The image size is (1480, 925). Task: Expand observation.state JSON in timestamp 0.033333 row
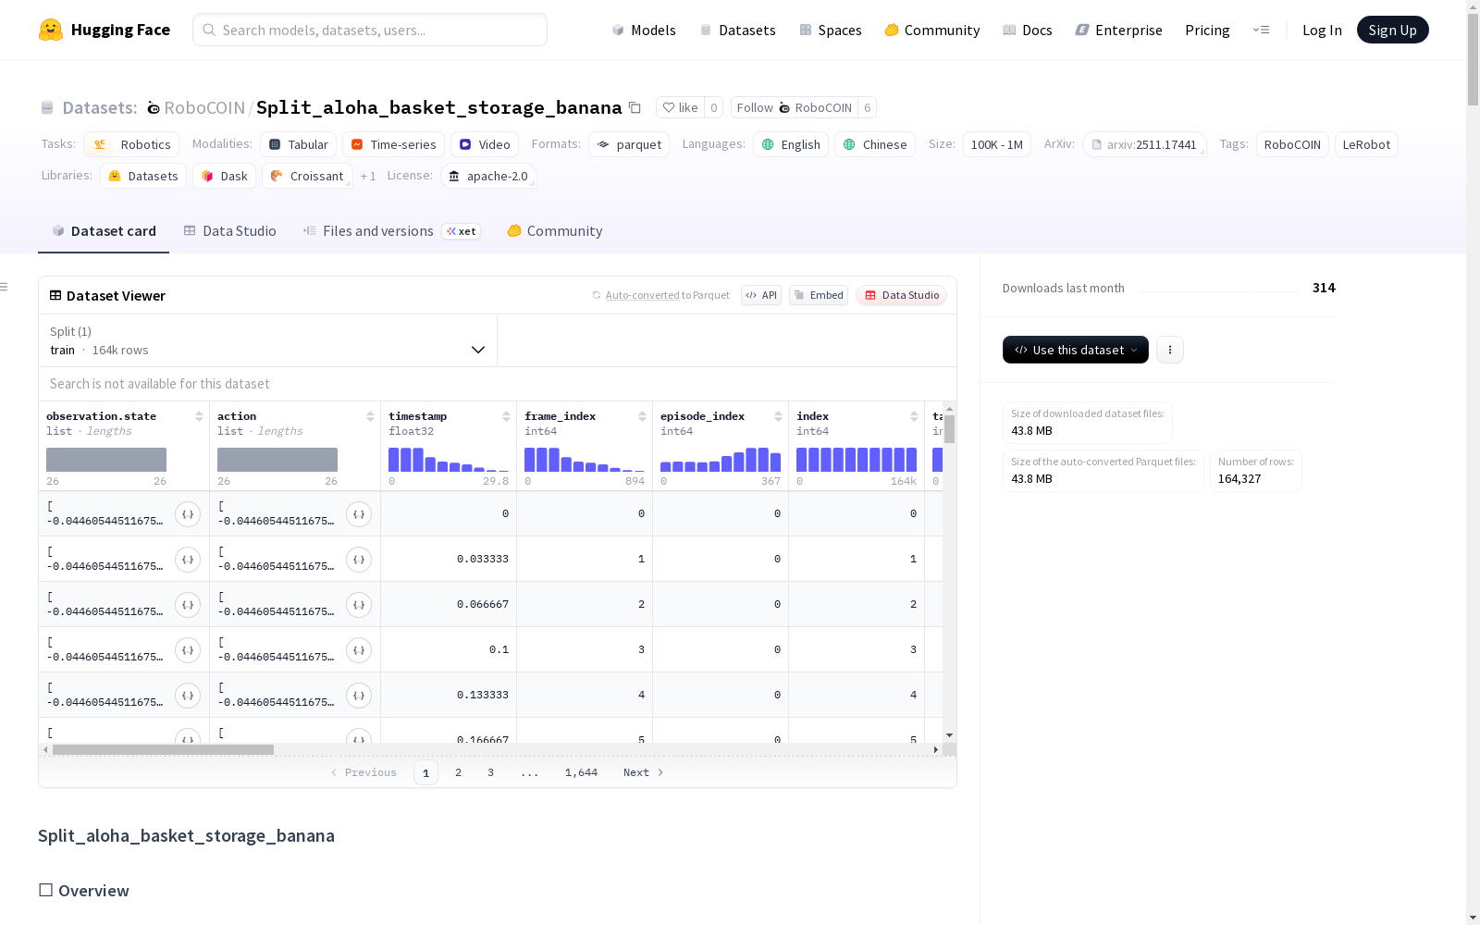(188, 560)
